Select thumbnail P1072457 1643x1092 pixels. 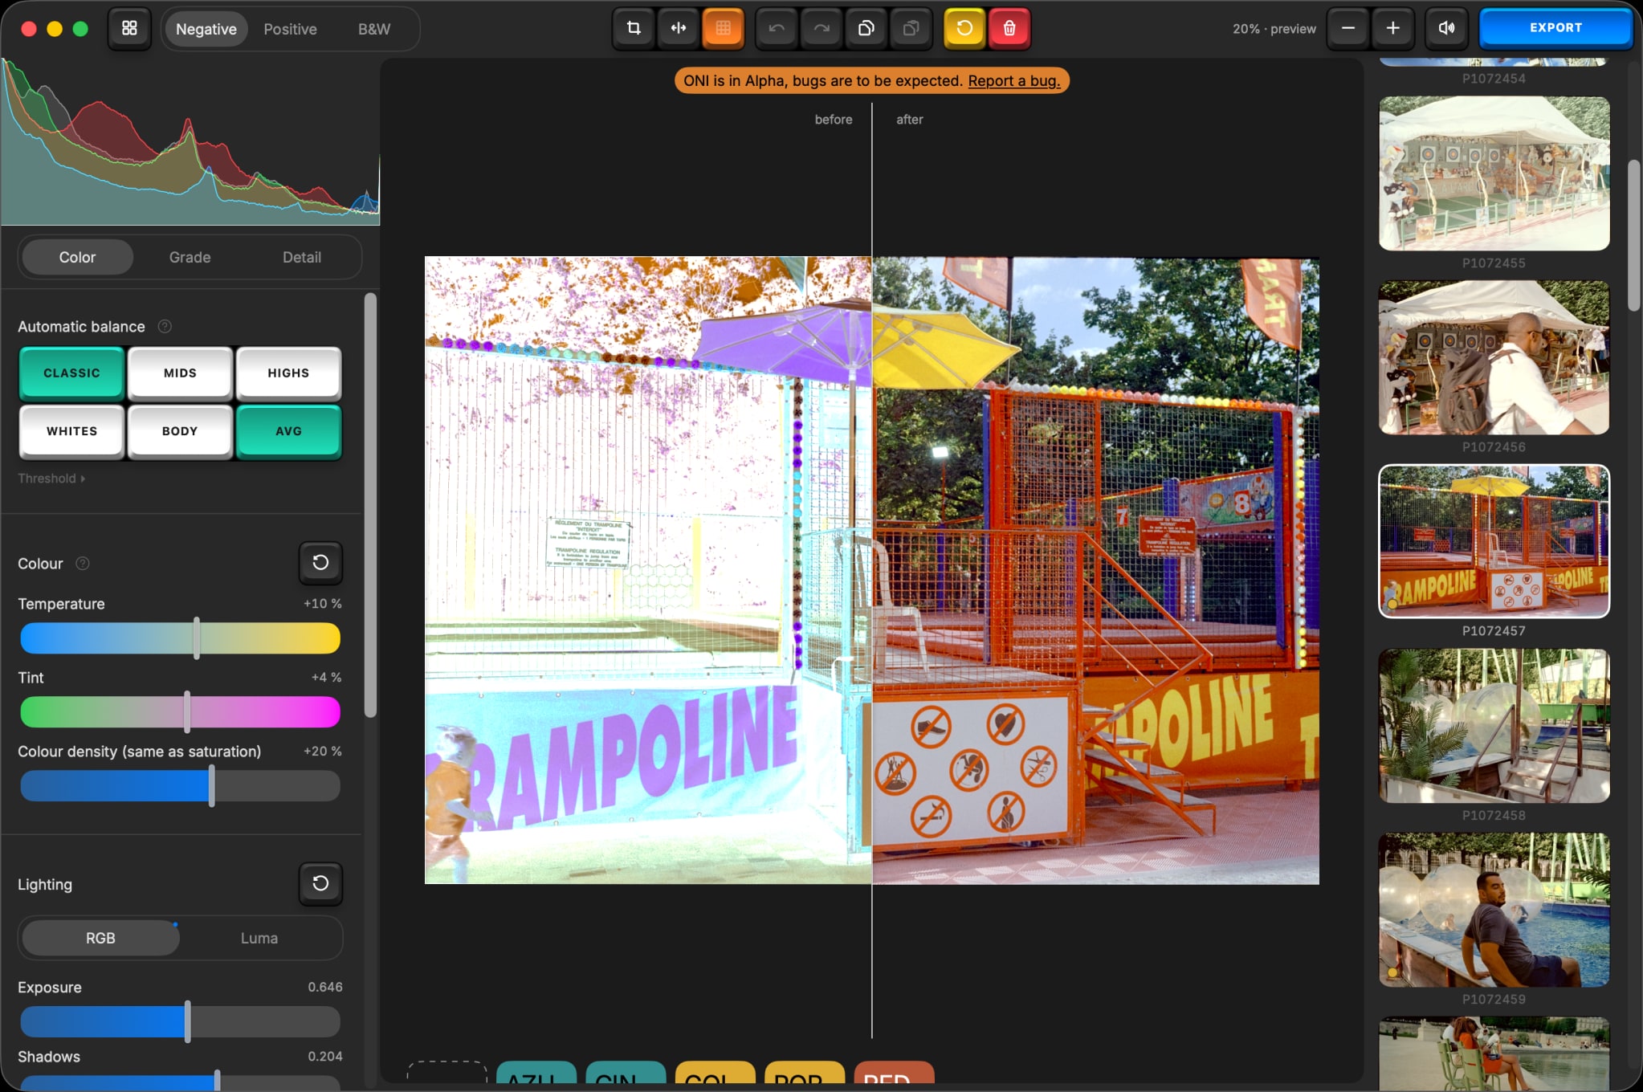[x=1494, y=541]
